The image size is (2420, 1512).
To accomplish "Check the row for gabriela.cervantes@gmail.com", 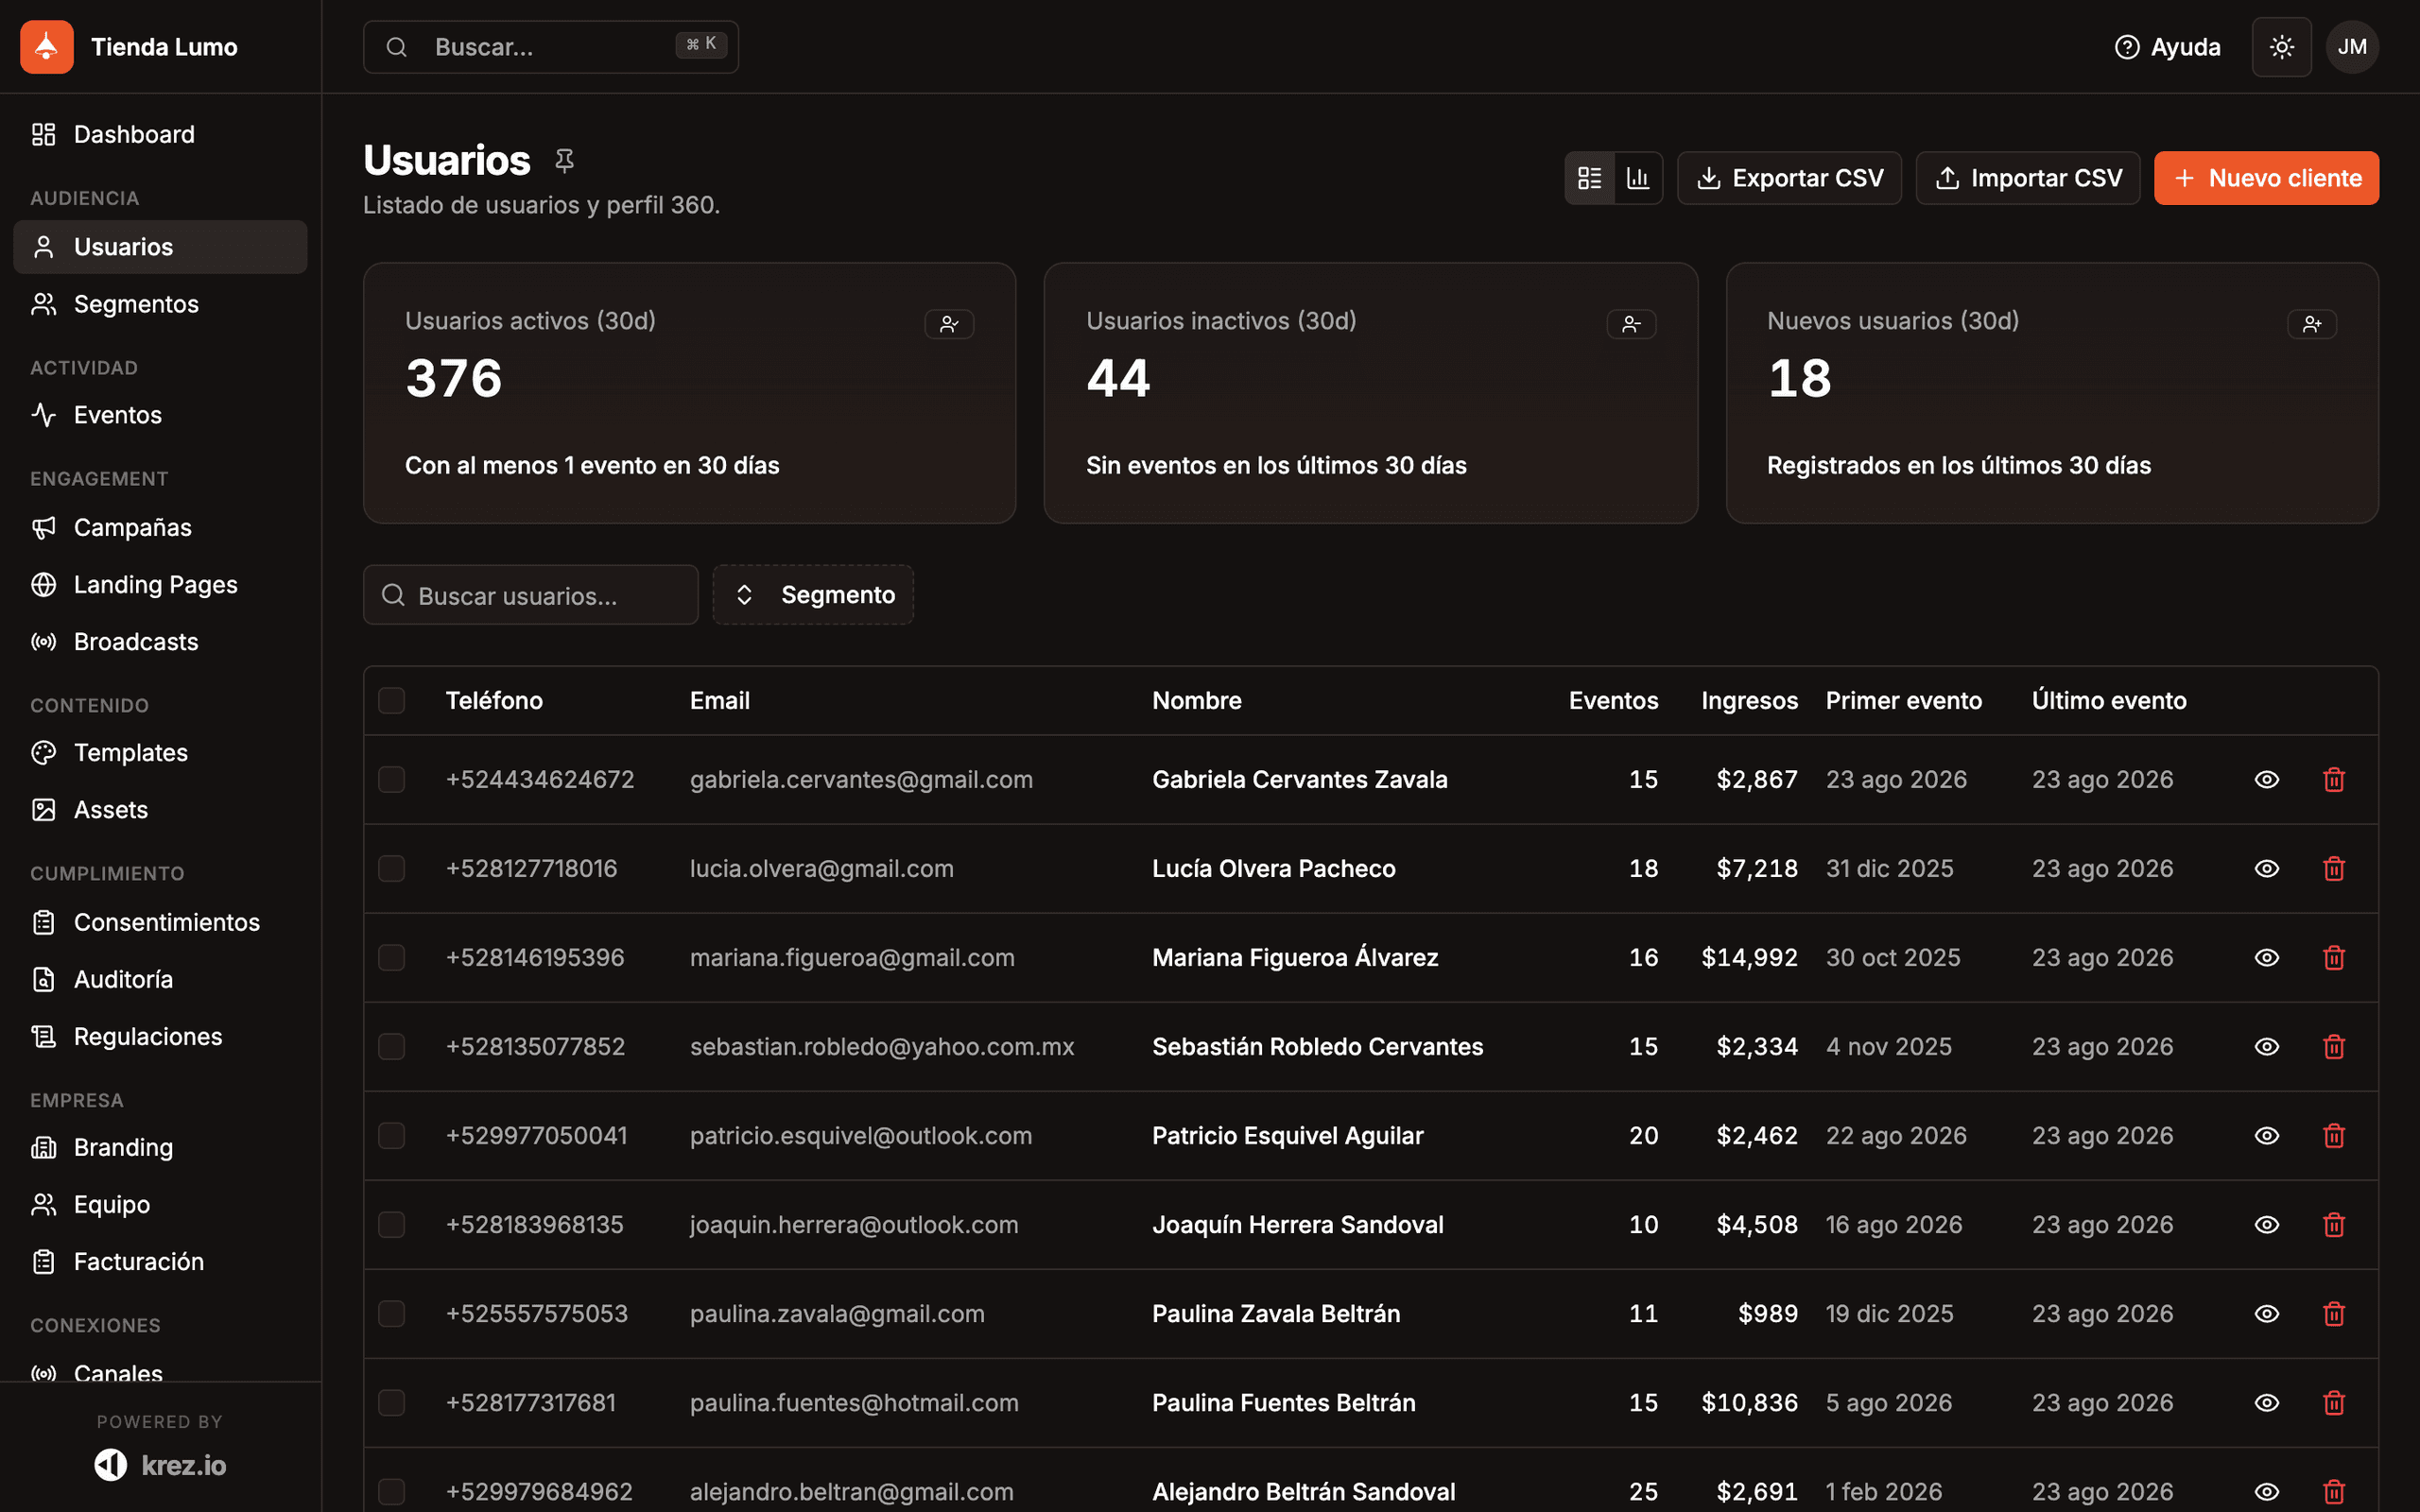I will point(391,779).
